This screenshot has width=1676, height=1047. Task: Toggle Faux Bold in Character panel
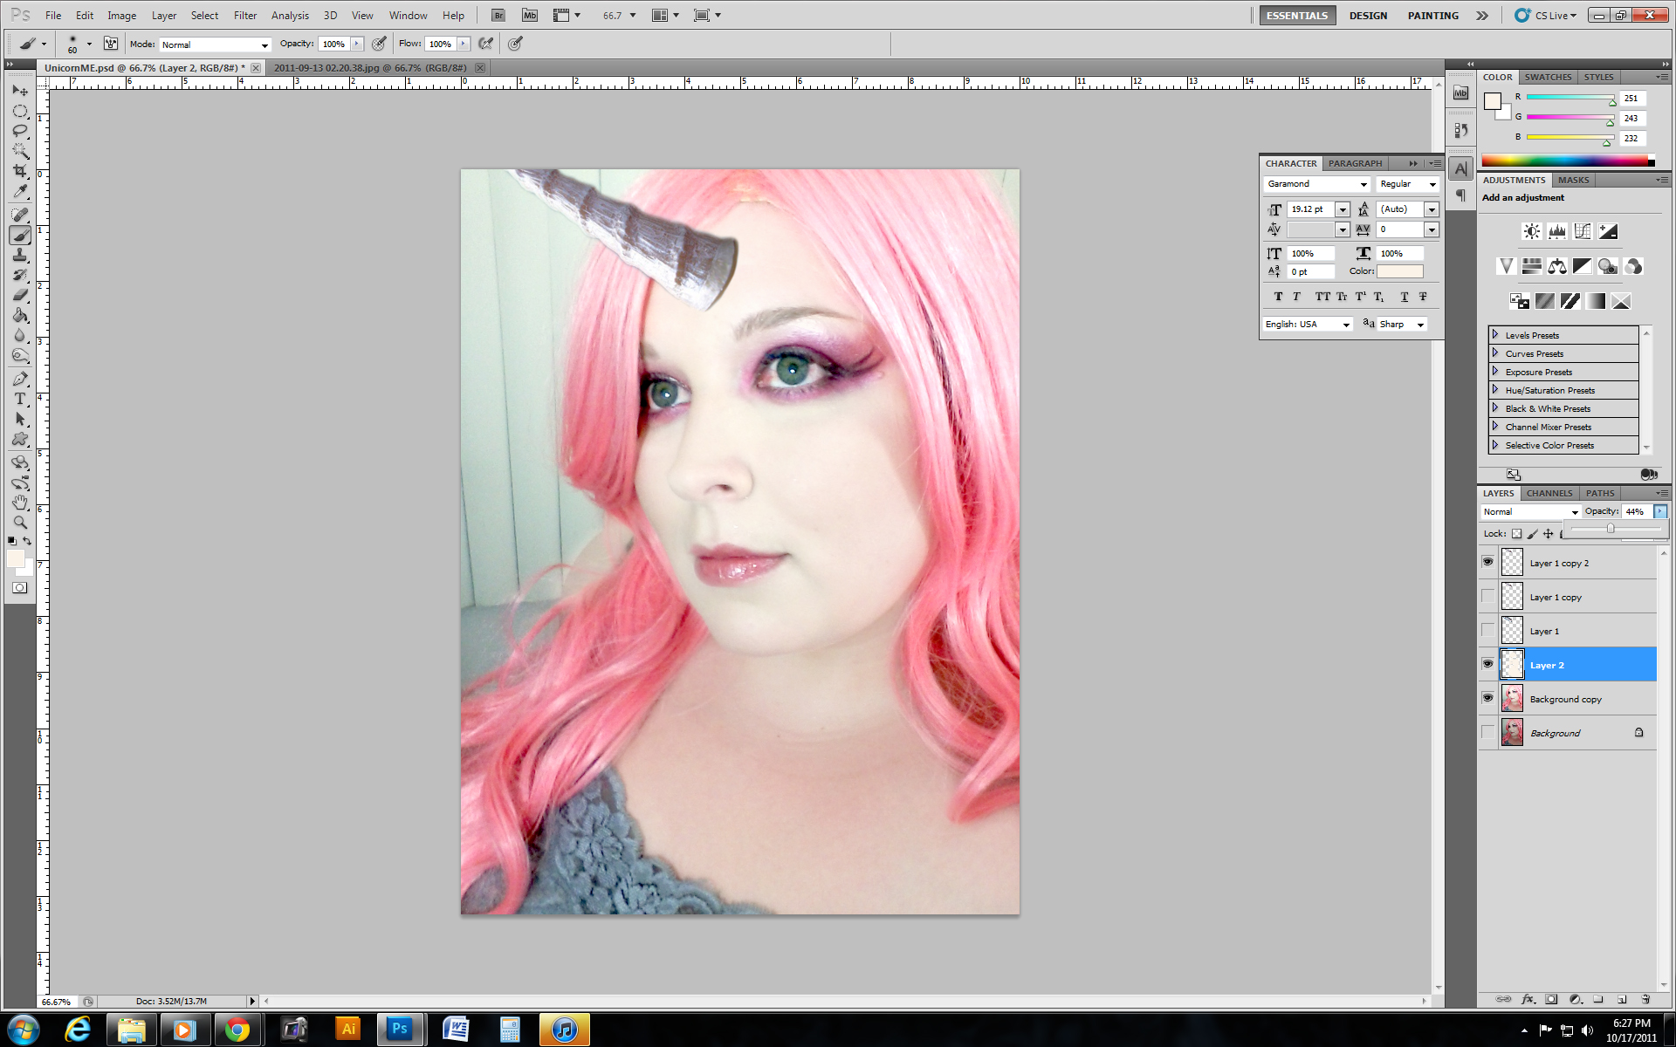1278,297
